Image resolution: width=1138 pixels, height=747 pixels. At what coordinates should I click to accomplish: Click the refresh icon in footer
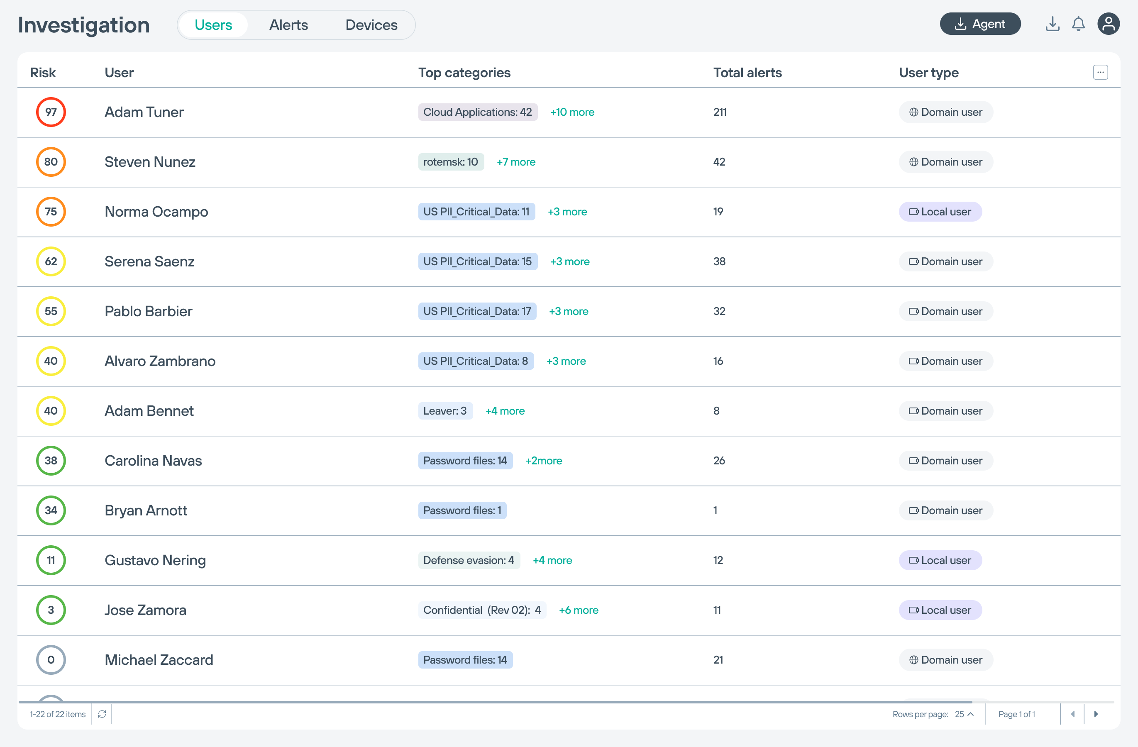pos(102,713)
